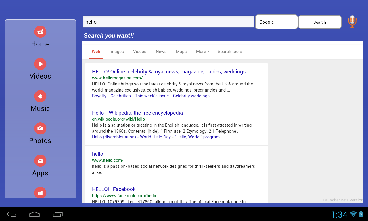368x221 pixels.
Task: Switch to the Maps results tab
Action: (x=181, y=52)
